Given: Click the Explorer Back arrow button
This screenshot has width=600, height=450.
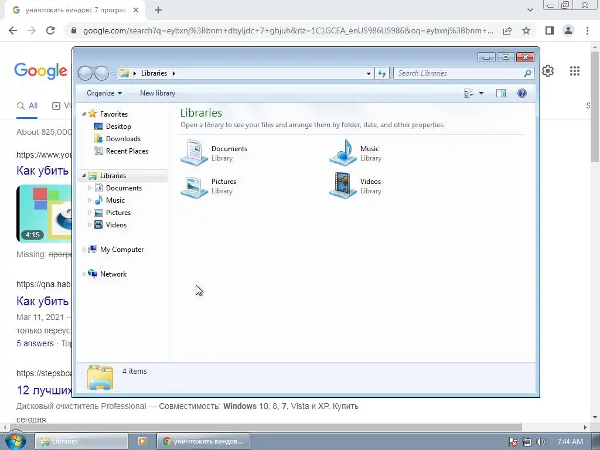Looking at the screenshot, I should tap(85, 73).
